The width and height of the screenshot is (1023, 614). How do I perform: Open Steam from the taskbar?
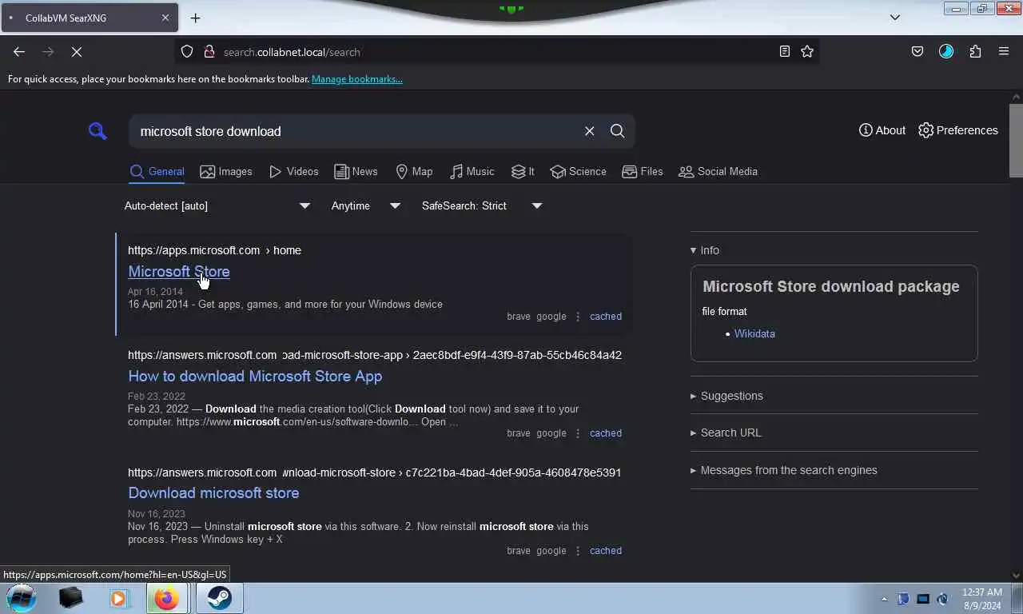(x=219, y=598)
